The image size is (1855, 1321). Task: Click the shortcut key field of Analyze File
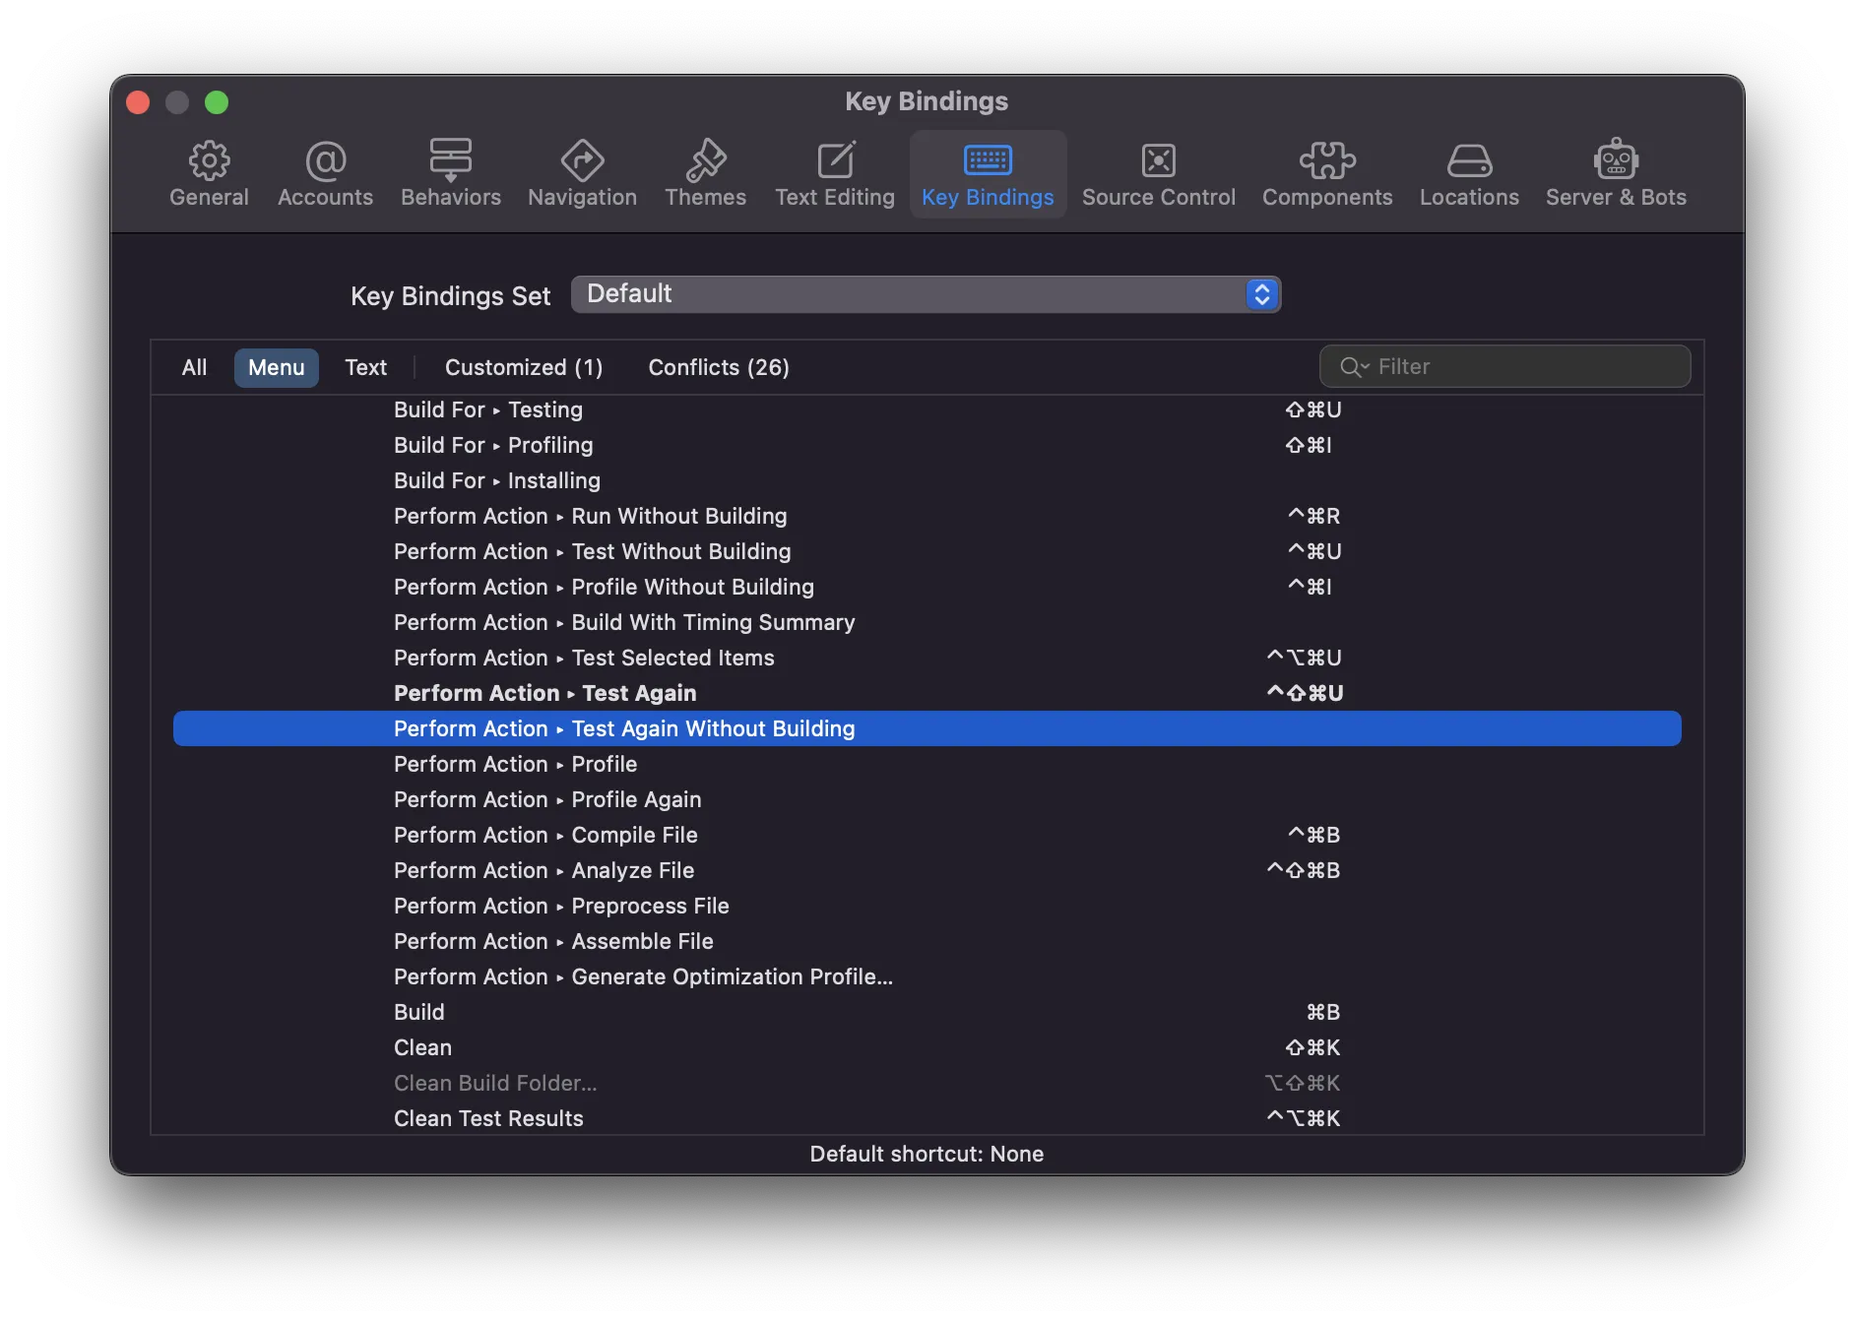click(x=1304, y=870)
